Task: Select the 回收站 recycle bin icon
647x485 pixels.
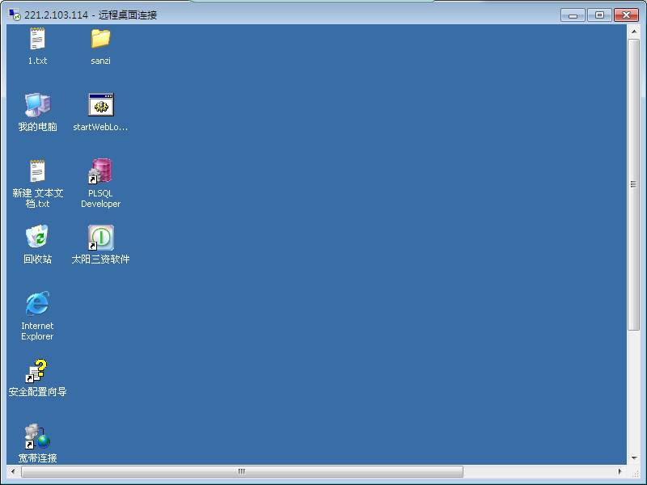Action: [37, 236]
